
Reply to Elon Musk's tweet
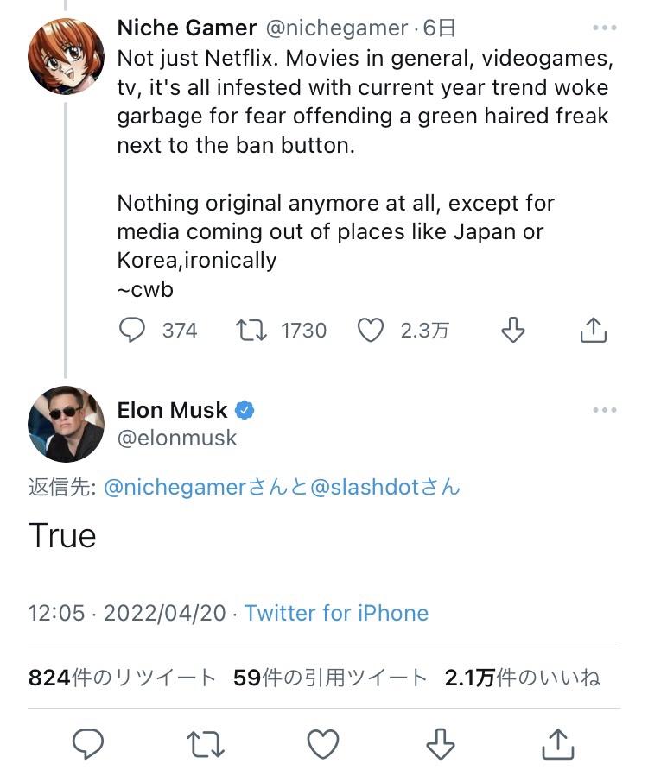pos(87,742)
